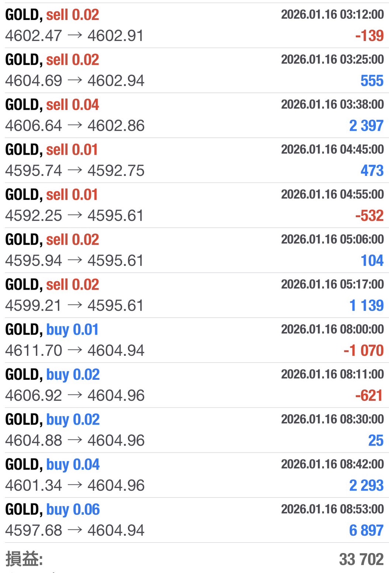Tap the 33 702 total profit figure

(361, 559)
